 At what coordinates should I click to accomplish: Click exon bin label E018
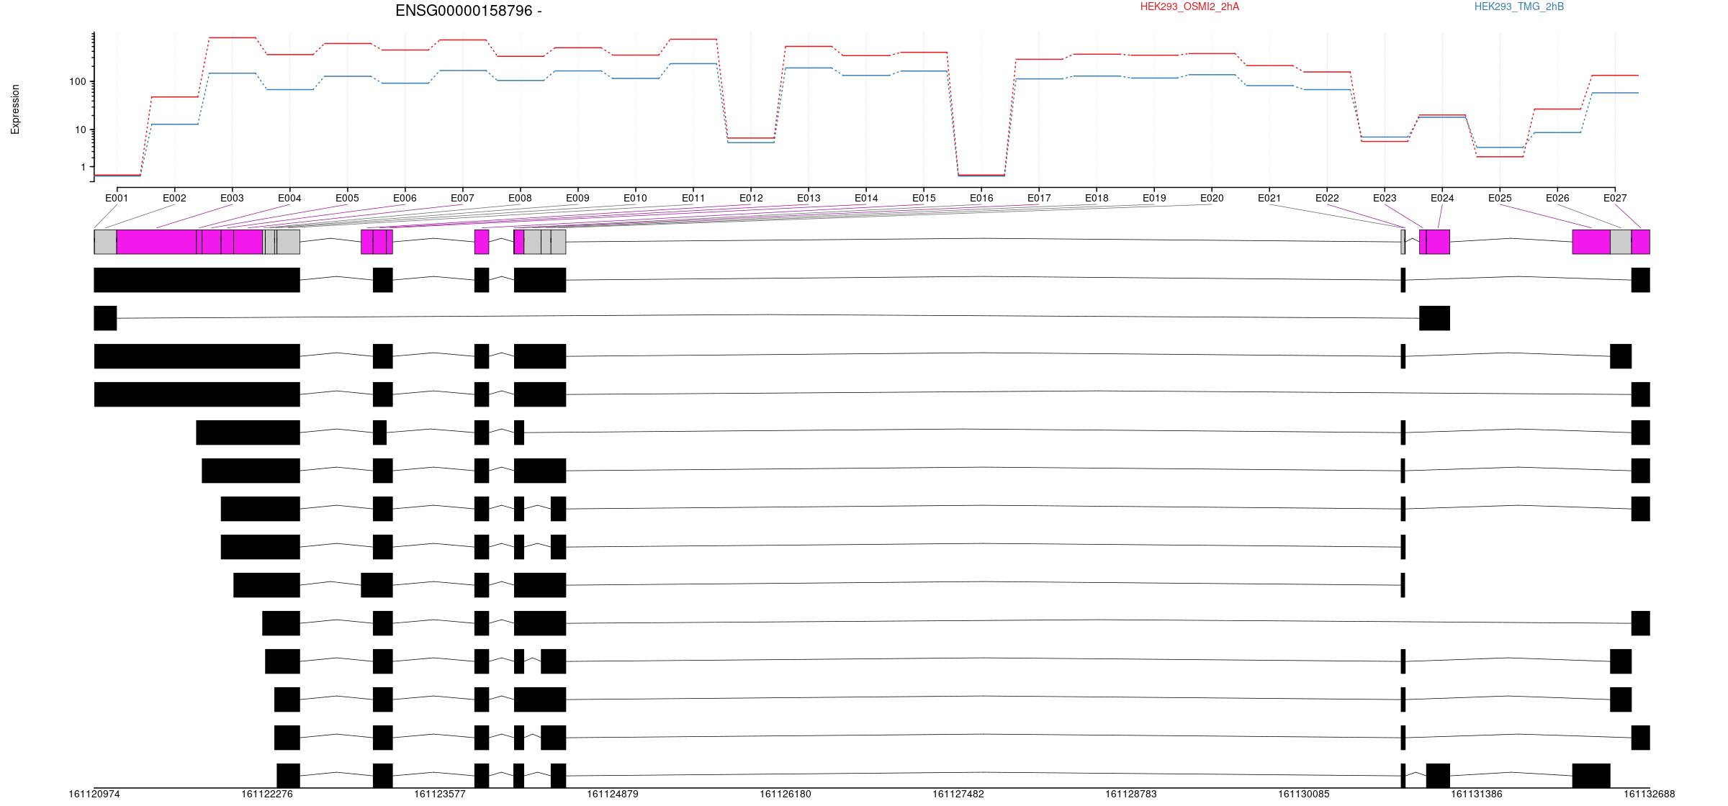[1097, 198]
